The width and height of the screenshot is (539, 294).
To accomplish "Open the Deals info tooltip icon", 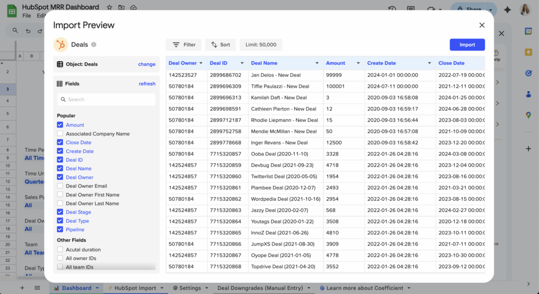I will coord(94,45).
